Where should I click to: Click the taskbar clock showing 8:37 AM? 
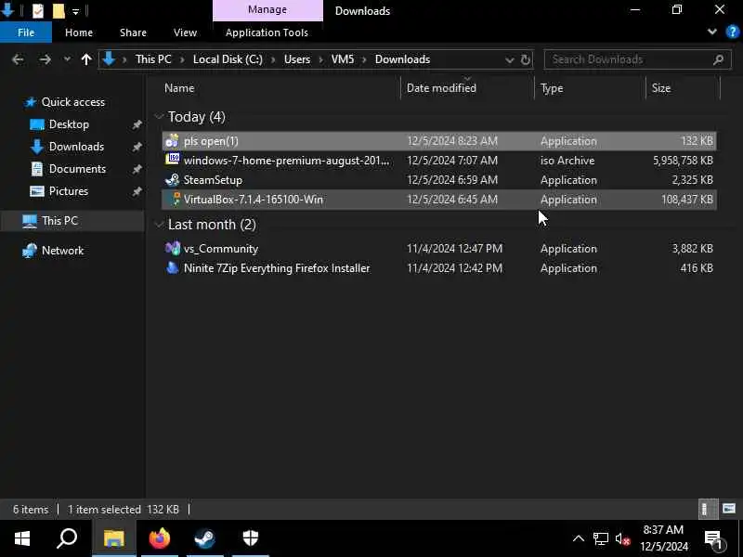pyautogui.click(x=663, y=538)
